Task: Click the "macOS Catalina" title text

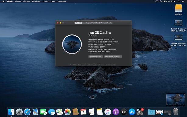Action: pos(100,33)
